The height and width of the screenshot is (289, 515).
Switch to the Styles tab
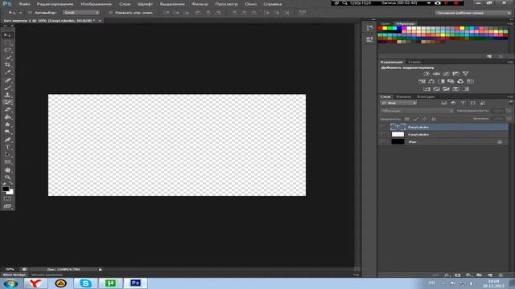[x=414, y=62]
